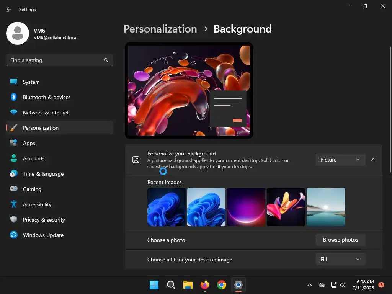
Task: Go to Accessibility settings
Action: 60,204
